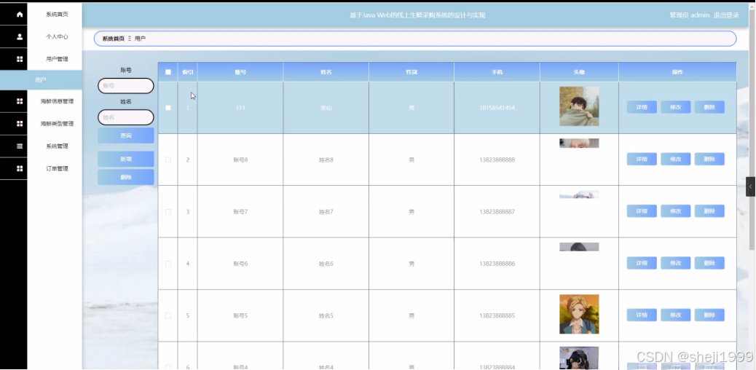
Task: Click the 性别 column header
Action: click(x=412, y=72)
